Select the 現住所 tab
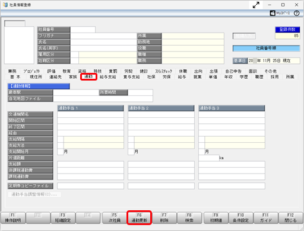Image resolution: width=304 pixels, height=231 pixels. pyautogui.click(x=36, y=77)
